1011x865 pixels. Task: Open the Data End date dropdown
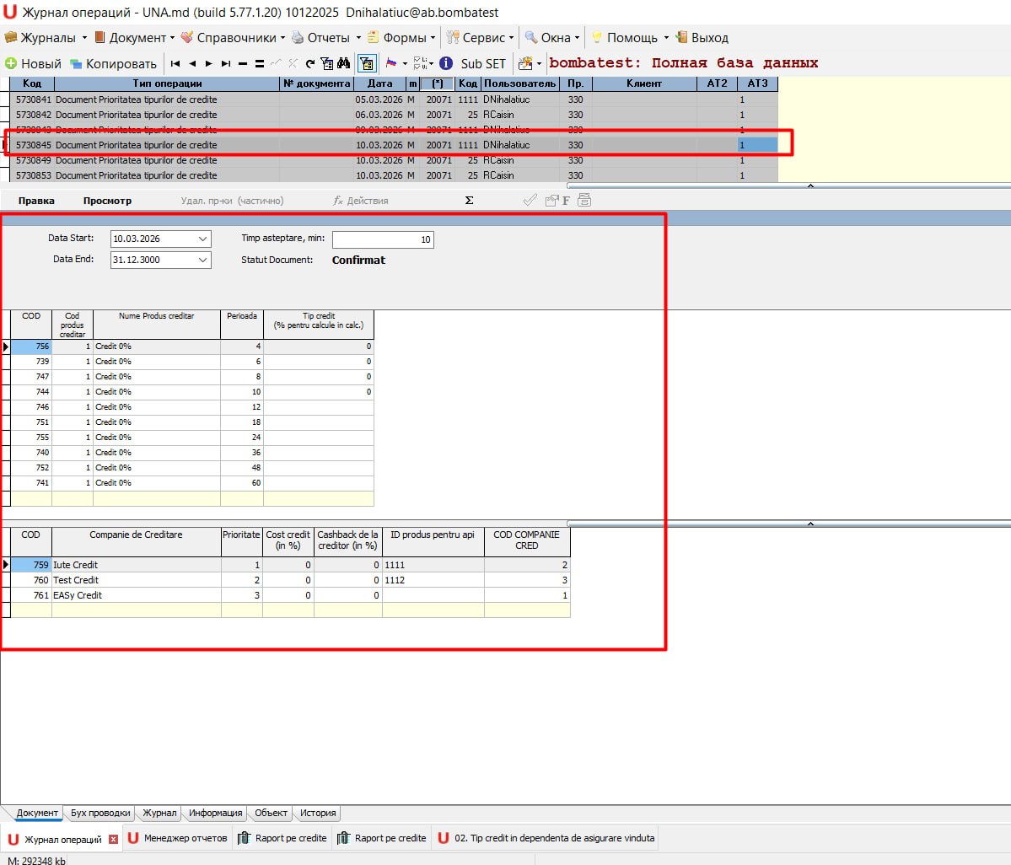point(202,260)
